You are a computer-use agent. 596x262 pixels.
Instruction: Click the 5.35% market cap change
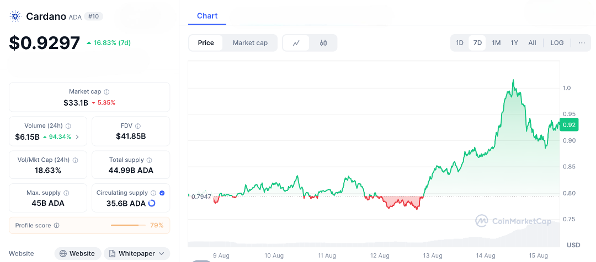[104, 103]
